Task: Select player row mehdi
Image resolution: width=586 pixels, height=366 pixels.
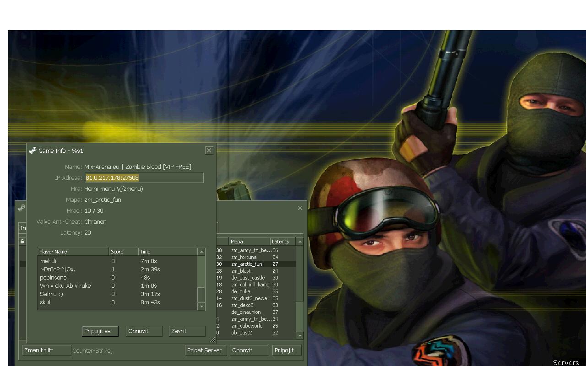Action: click(117, 261)
